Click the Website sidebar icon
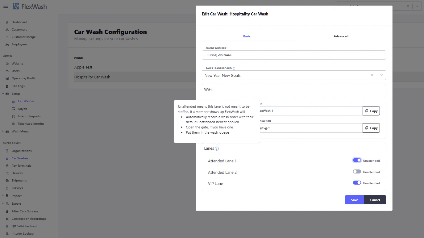 (7, 64)
